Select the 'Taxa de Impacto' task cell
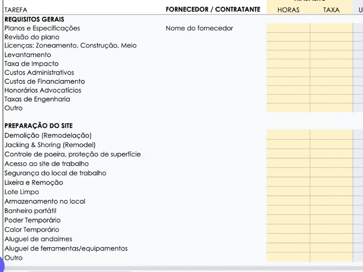The image size is (363, 272). click(x=31, y=63)
